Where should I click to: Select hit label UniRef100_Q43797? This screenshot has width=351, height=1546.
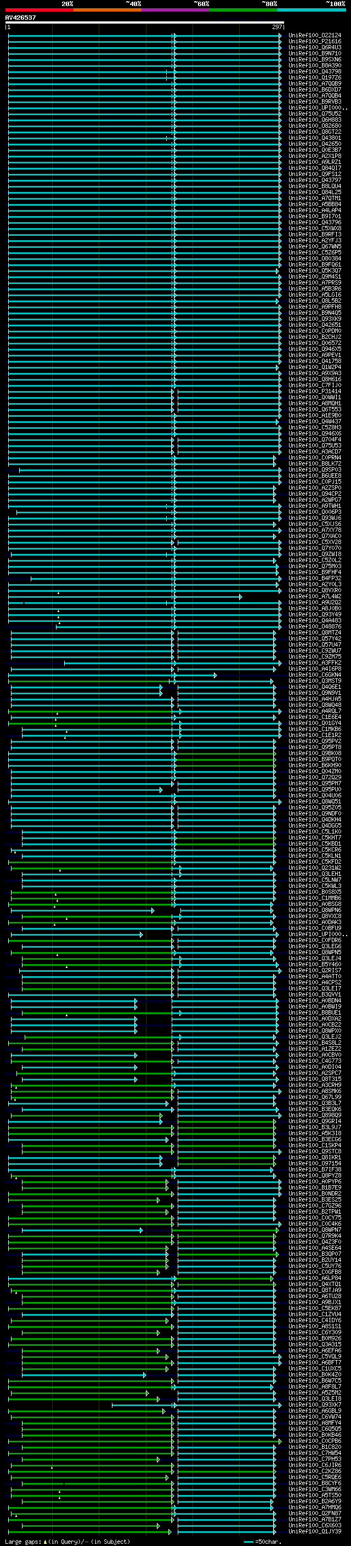coord(315,180)
